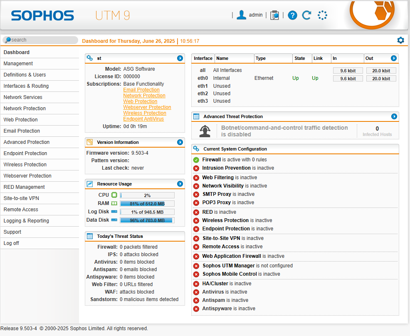The width and height of the screenshot is (410, 336).
Task: Open Logging & Reporting menu
Action: 40,221
